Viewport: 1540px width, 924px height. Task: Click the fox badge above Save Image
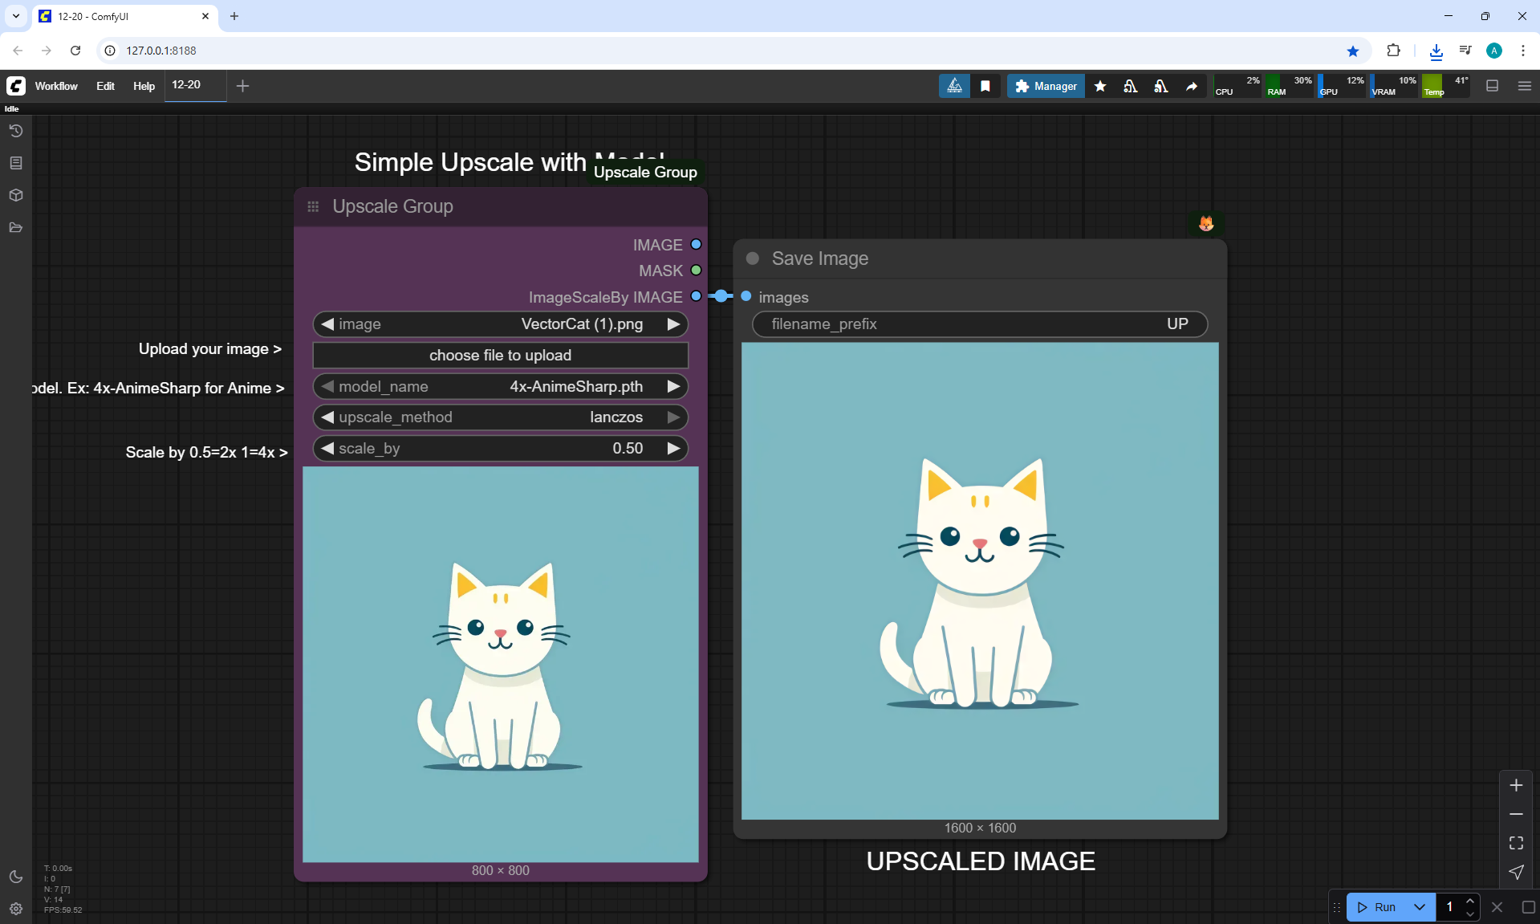coord(1206,224)
